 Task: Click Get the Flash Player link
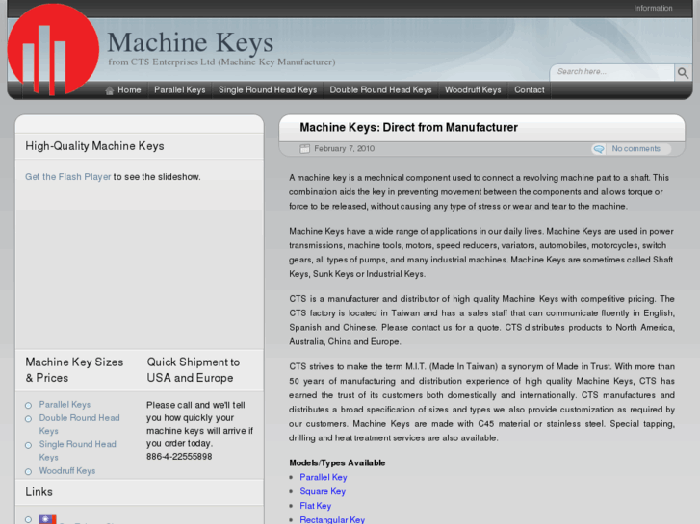[x=67, y=177]
